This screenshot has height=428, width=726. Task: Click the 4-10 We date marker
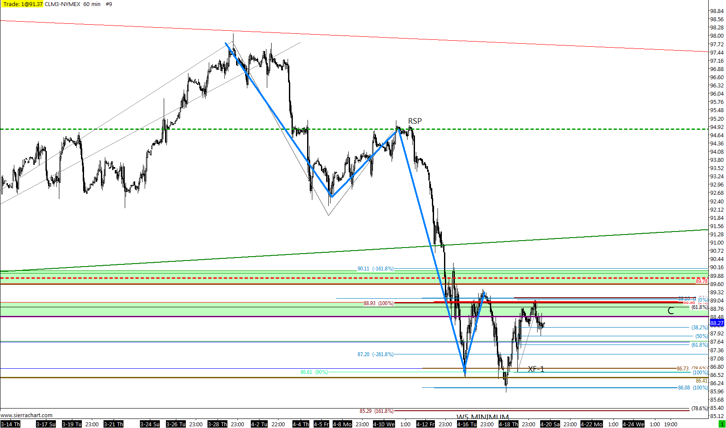(384, 424)
